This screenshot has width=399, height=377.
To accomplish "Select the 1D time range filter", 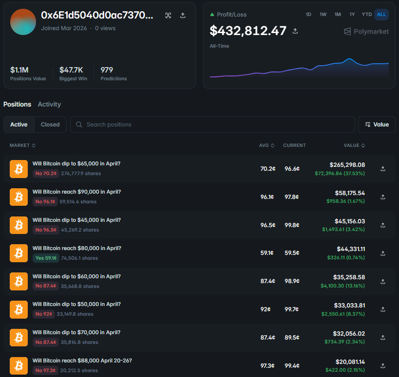I will click(308, 14).
